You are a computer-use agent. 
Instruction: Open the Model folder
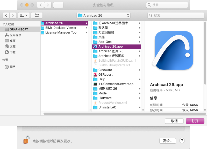[116, 93]
